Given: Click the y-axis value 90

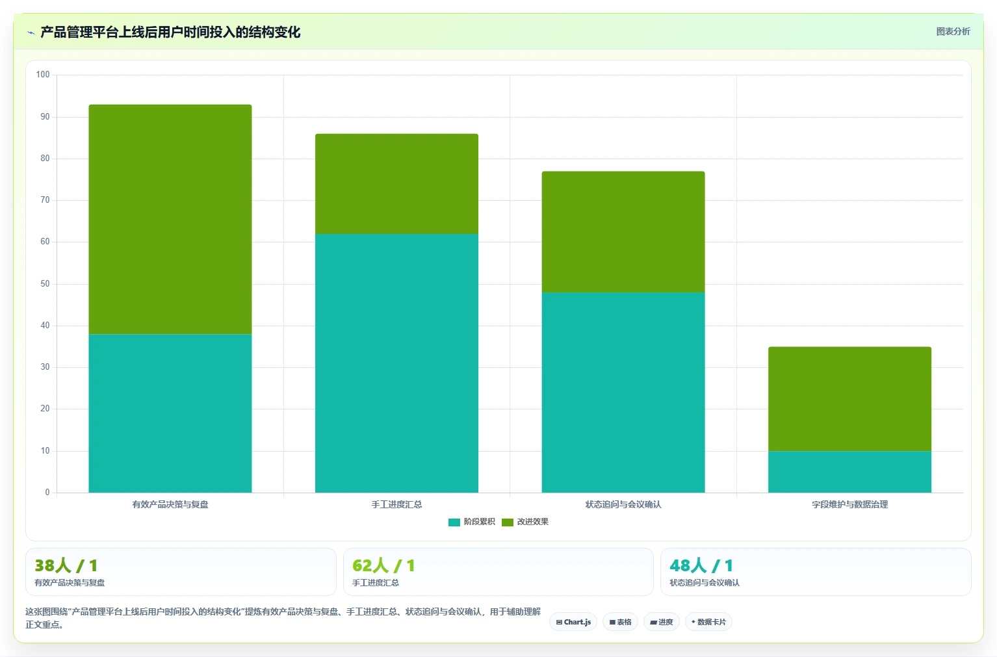Looking at the screenshot, I should tap(45, 117).
